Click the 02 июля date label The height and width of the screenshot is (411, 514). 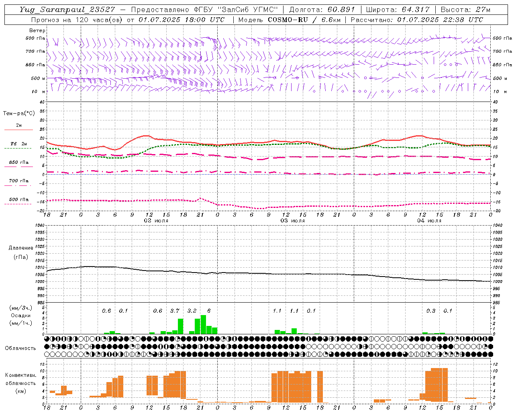click(x=156, y=221)
